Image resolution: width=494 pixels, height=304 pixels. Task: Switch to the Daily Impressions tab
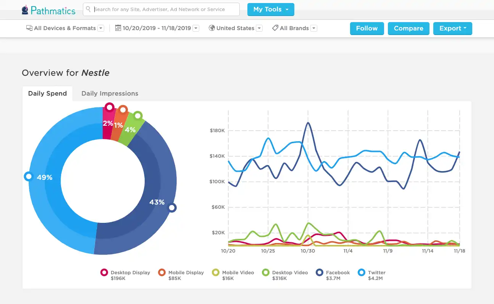tap(110, 93)
